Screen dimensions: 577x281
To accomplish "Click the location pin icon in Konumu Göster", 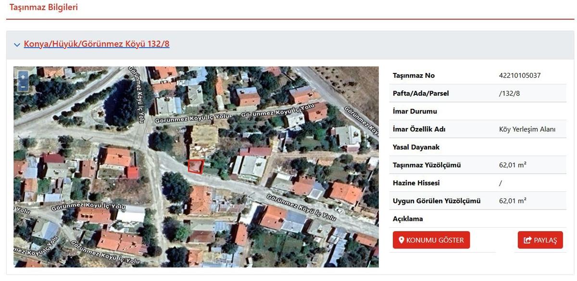I will [x=401, y=240].
